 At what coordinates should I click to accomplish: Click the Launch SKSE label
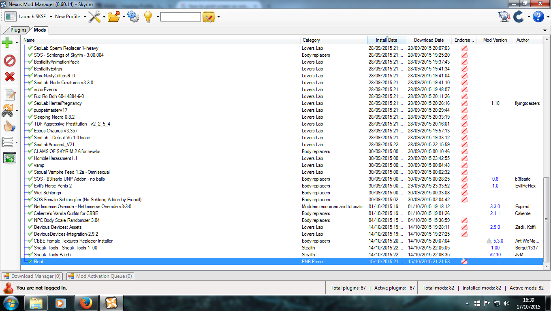click(32, 17)
